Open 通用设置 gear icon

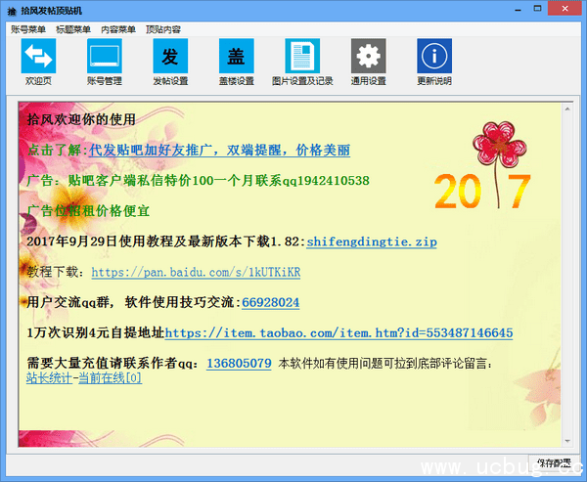pyautogui.click(x=369, y=56)
